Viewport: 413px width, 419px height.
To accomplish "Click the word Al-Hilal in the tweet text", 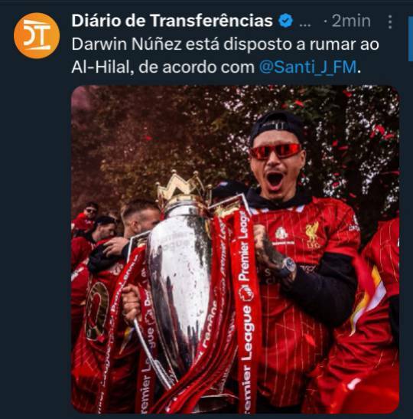I will 102,67.
